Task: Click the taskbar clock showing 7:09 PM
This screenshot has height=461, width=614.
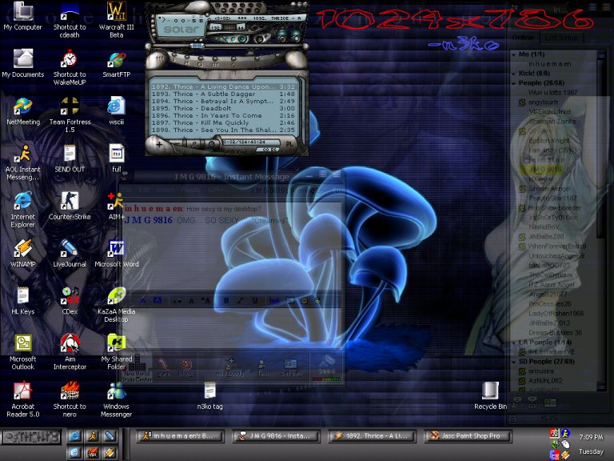Action: pos(591,437)
